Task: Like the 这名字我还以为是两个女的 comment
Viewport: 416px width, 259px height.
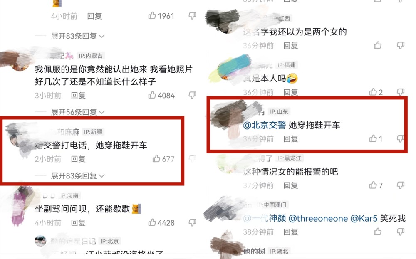Action: pos(378,45)
